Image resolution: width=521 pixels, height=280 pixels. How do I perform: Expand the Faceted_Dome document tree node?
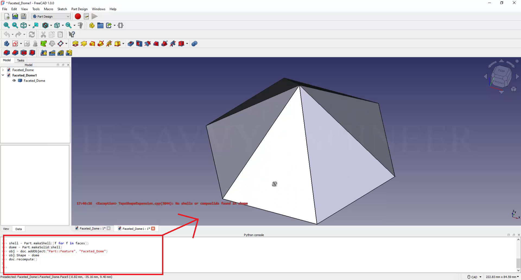click(3, 70)
